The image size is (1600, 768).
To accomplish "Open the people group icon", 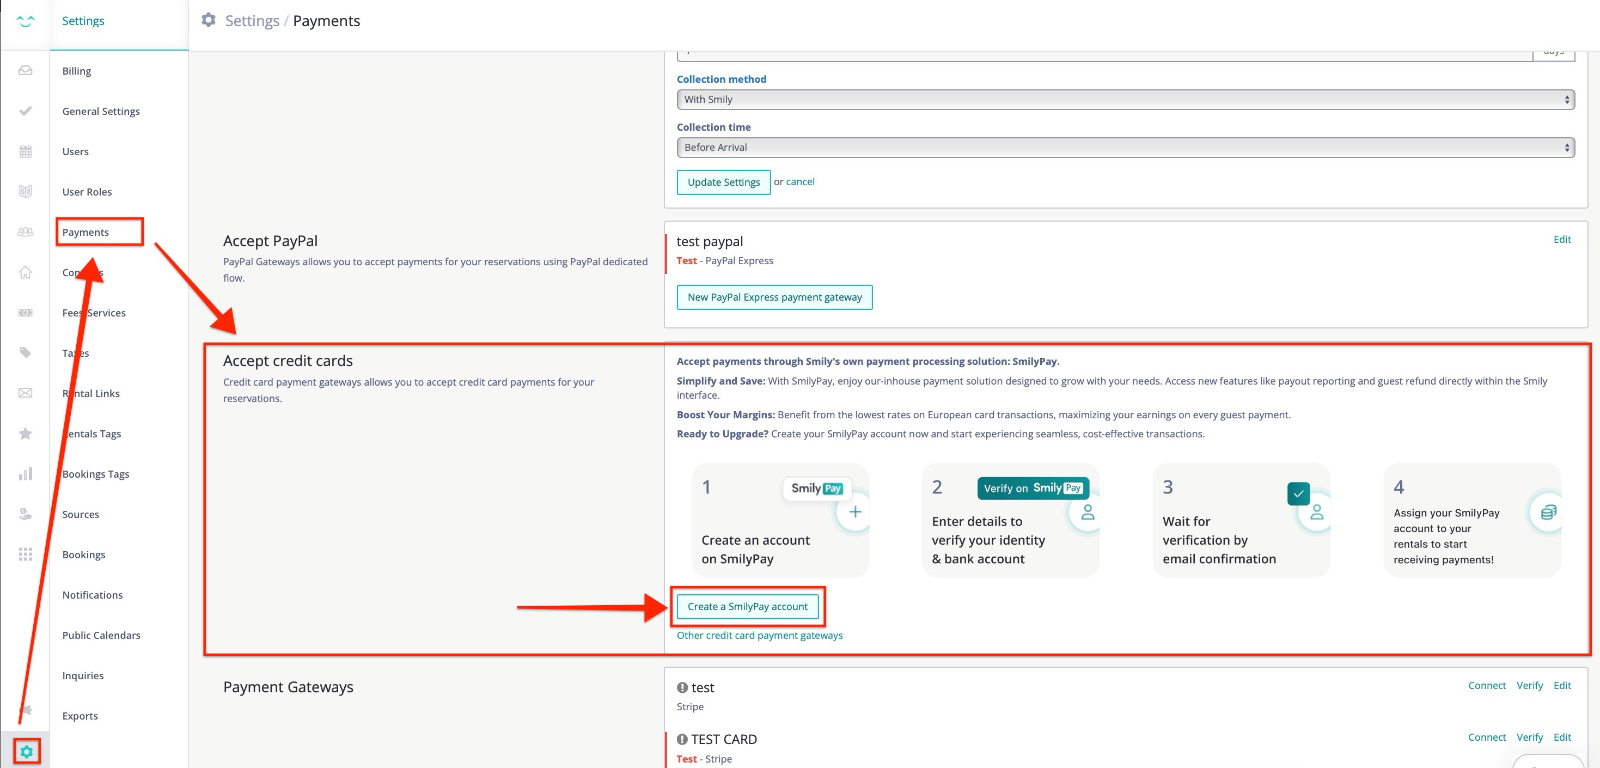I will pos(26,232).
